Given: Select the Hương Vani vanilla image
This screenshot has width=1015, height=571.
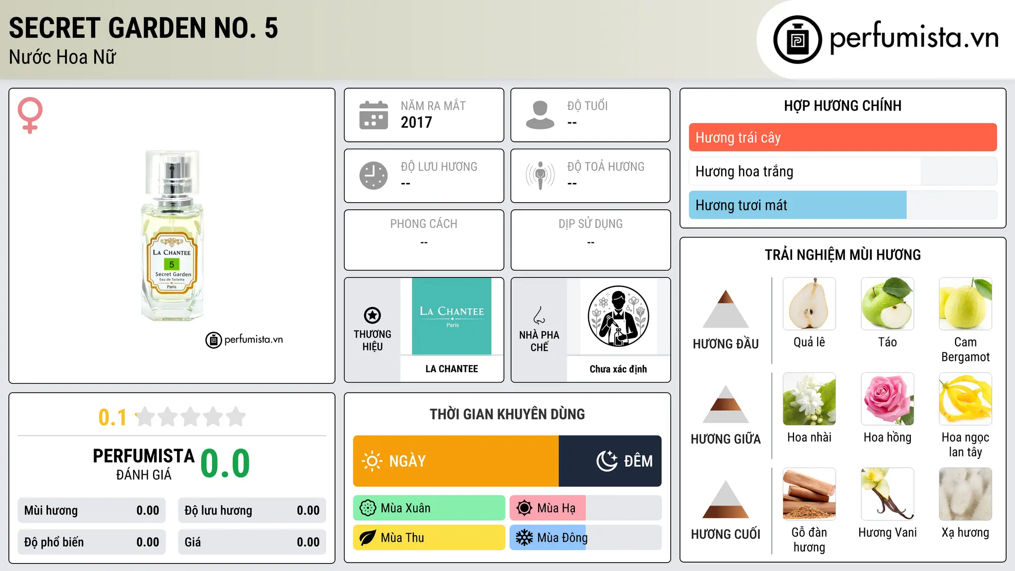Looking at the screenshot, I should pos(888,494).
